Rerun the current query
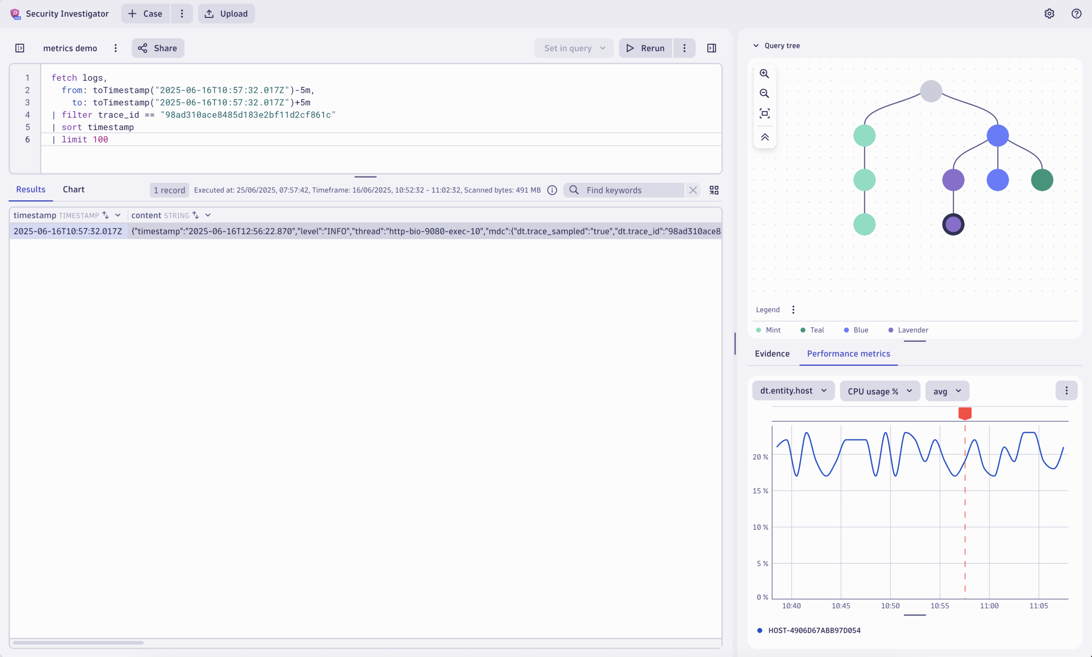This screenshot has width=1092, height=657. 645,48
